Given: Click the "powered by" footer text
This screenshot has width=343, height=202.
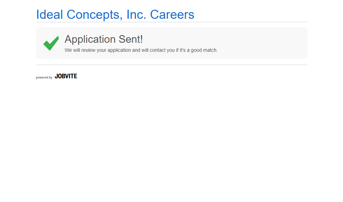Looking at the screenshot, I should [x=44, y=78].
